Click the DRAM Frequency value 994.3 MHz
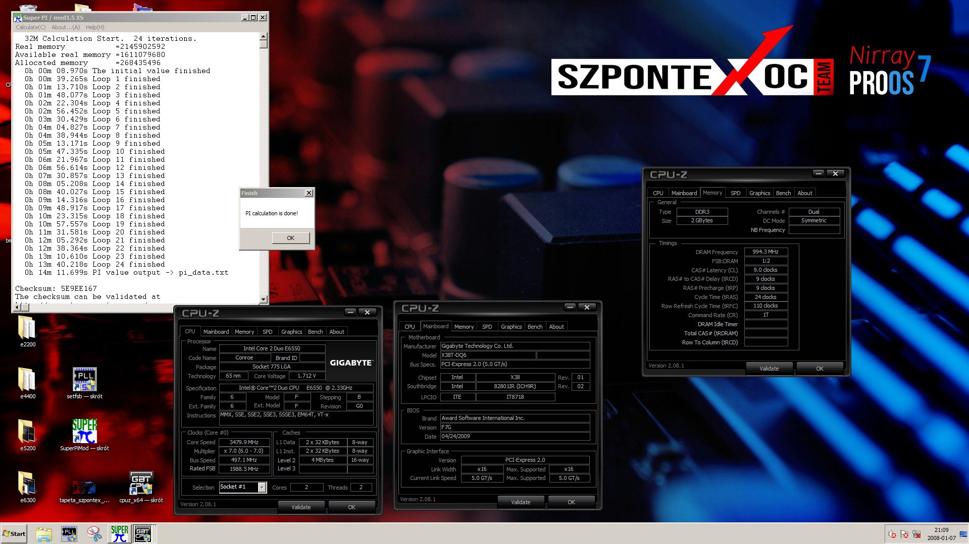 tap(766, 252)
